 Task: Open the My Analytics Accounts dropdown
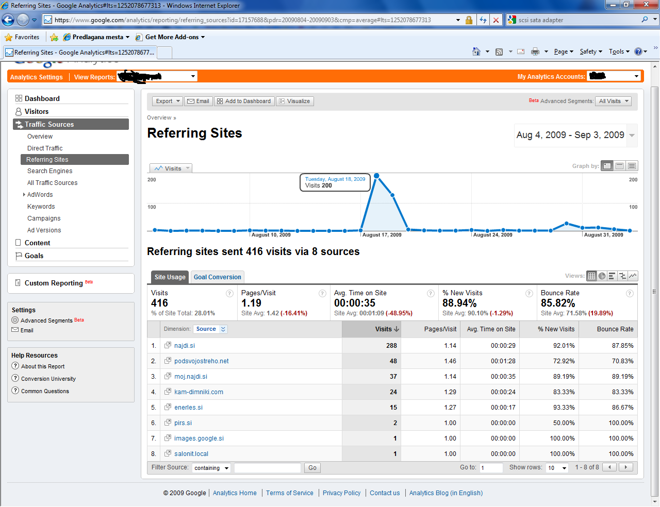(614, 76)
